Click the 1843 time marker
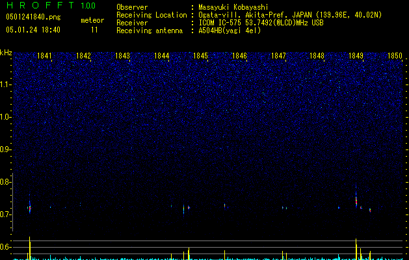Image resolution: width=409 pixels, height=260 pixels. tap(122, 56)
